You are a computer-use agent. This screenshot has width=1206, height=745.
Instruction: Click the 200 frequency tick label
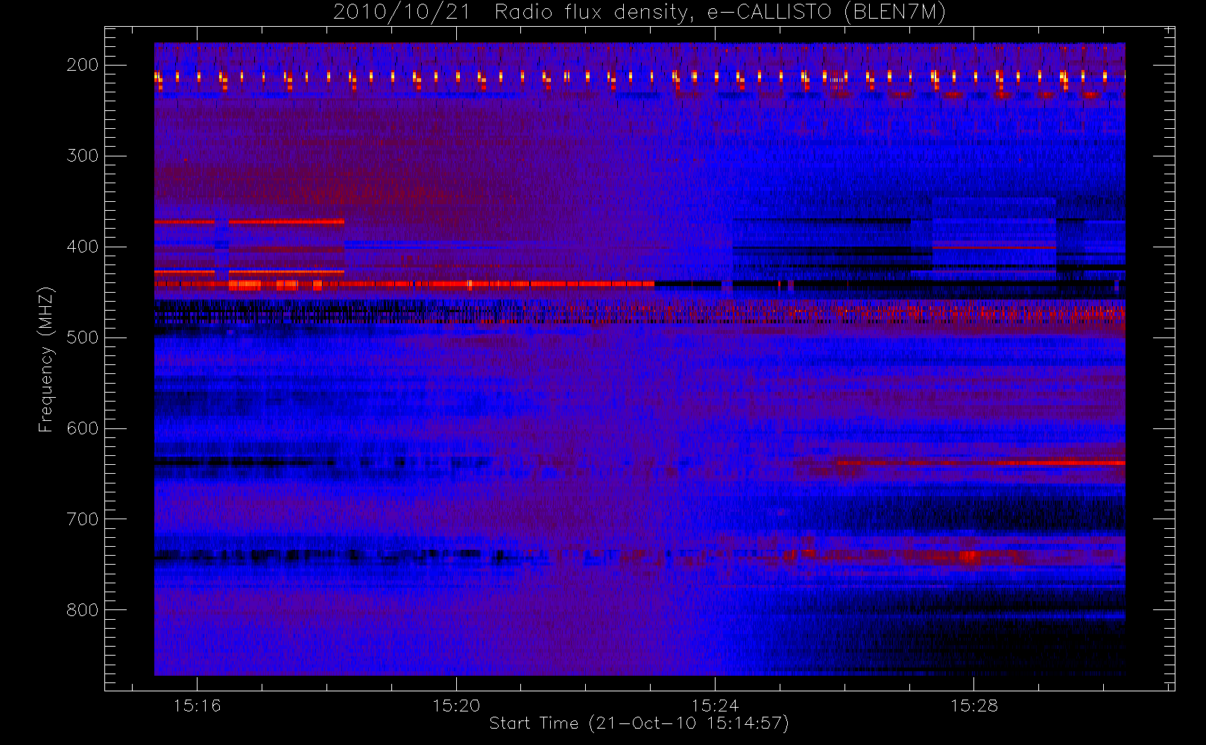pyautogui.click(x=82, y=65)
